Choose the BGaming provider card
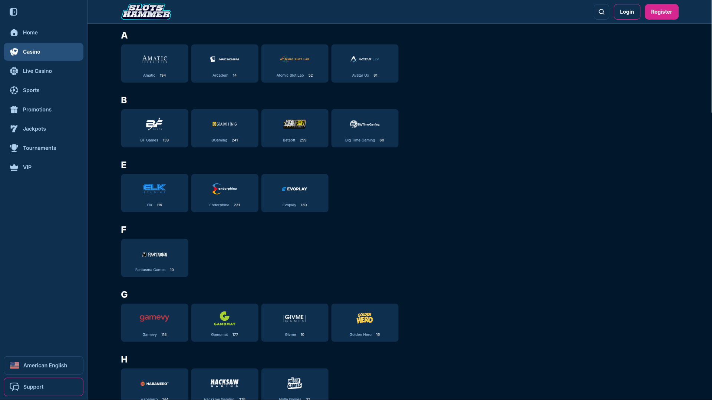712x400 pixels. coord(225,128)
